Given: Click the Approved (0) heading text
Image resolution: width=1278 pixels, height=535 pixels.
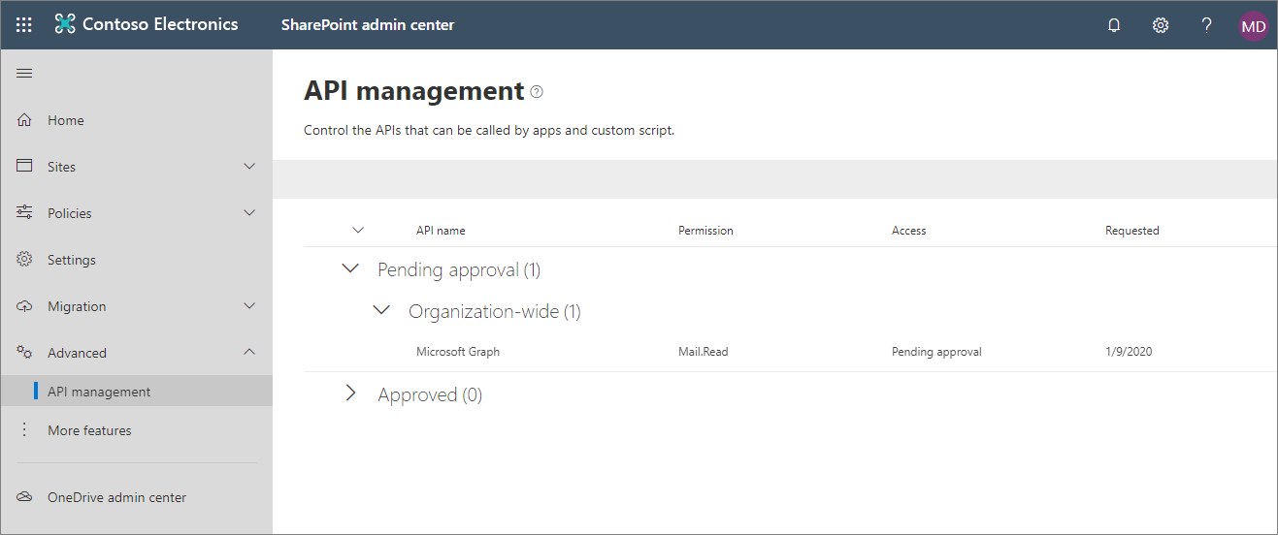Looking at the screenshot, I should click(x=430, y=394).
